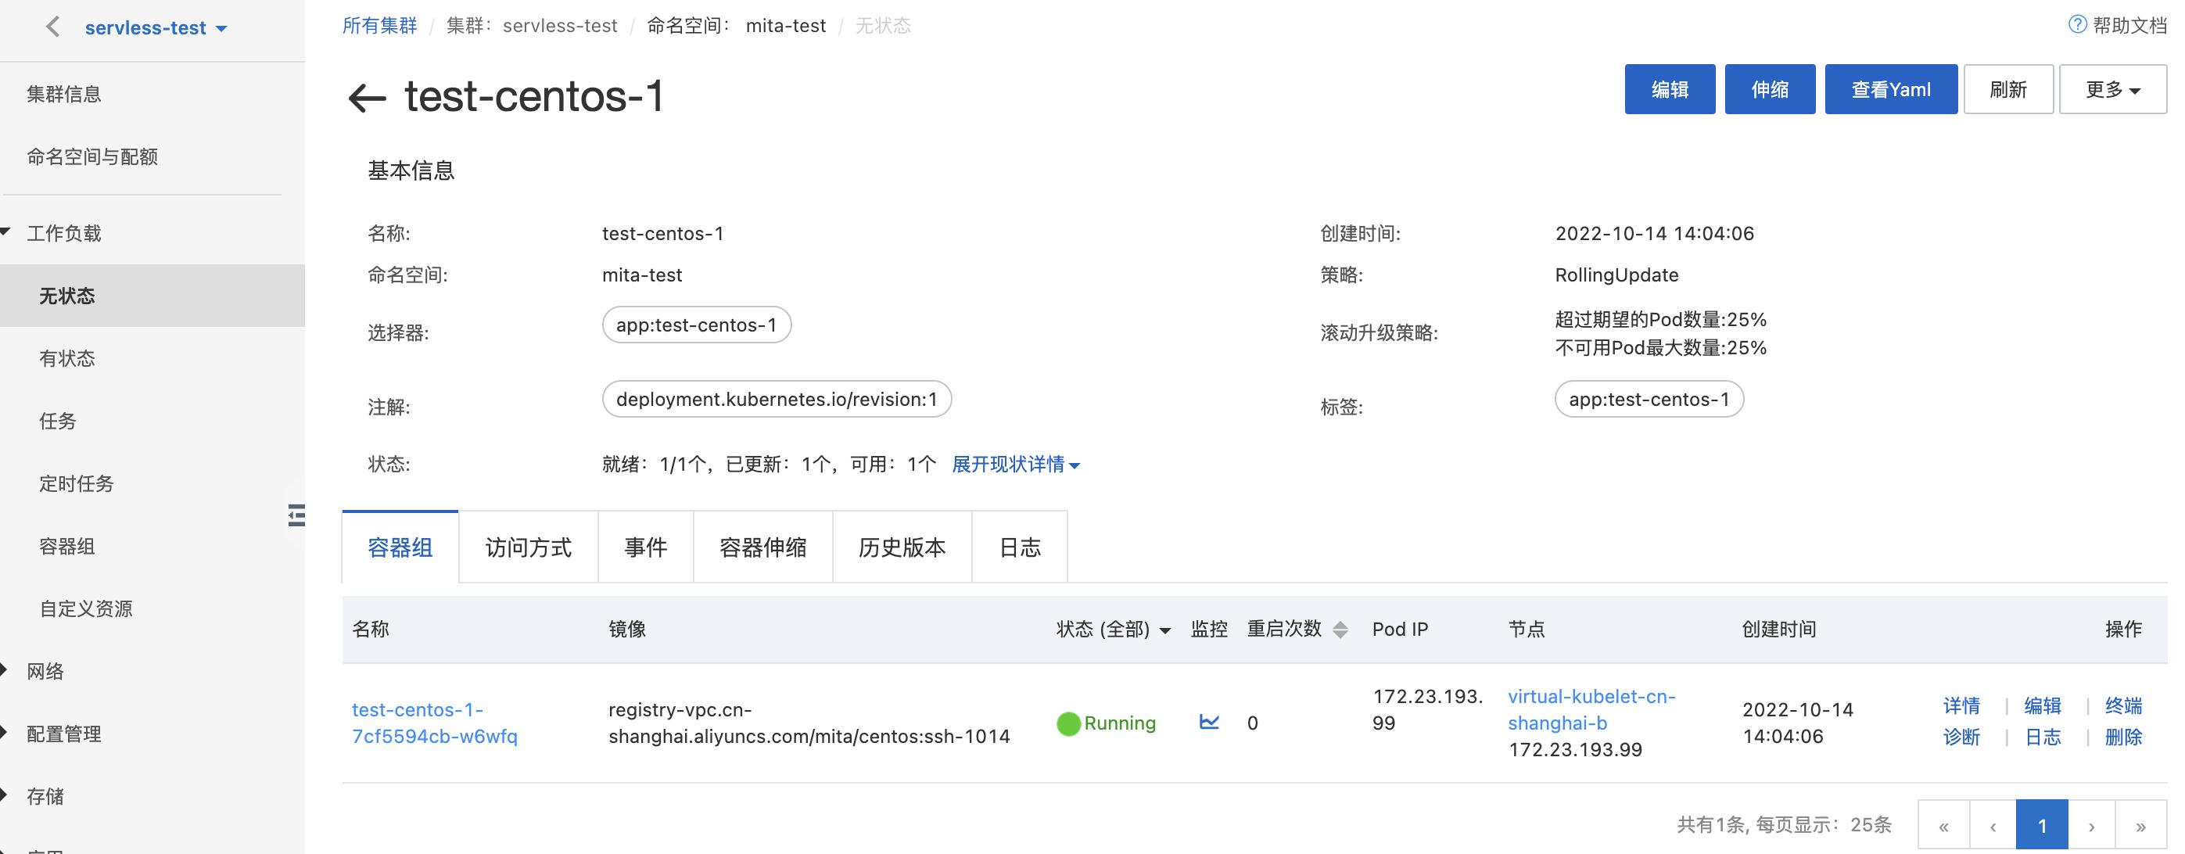Viewport: 2185px width, 854px height.
Task: Open the servless-test cluster dropdown
Action: point(156,28)
